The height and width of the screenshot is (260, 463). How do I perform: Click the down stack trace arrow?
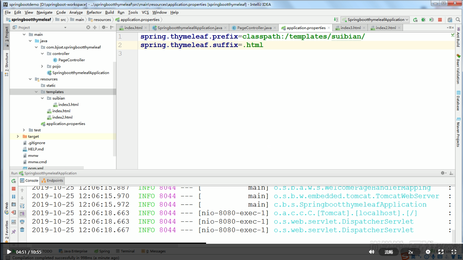tap(22, 198)
